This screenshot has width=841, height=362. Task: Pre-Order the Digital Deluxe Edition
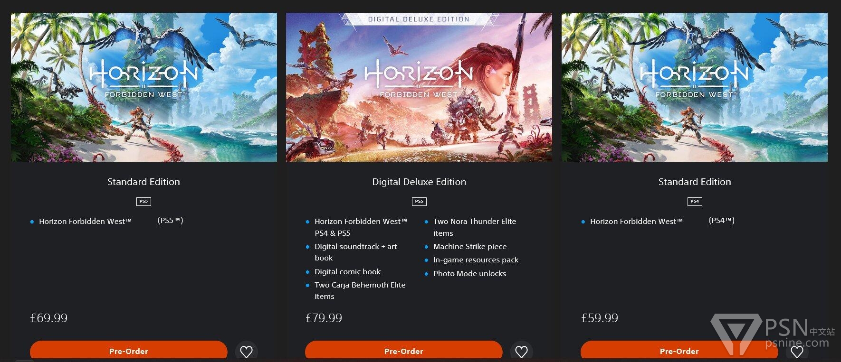pos(404,351)
